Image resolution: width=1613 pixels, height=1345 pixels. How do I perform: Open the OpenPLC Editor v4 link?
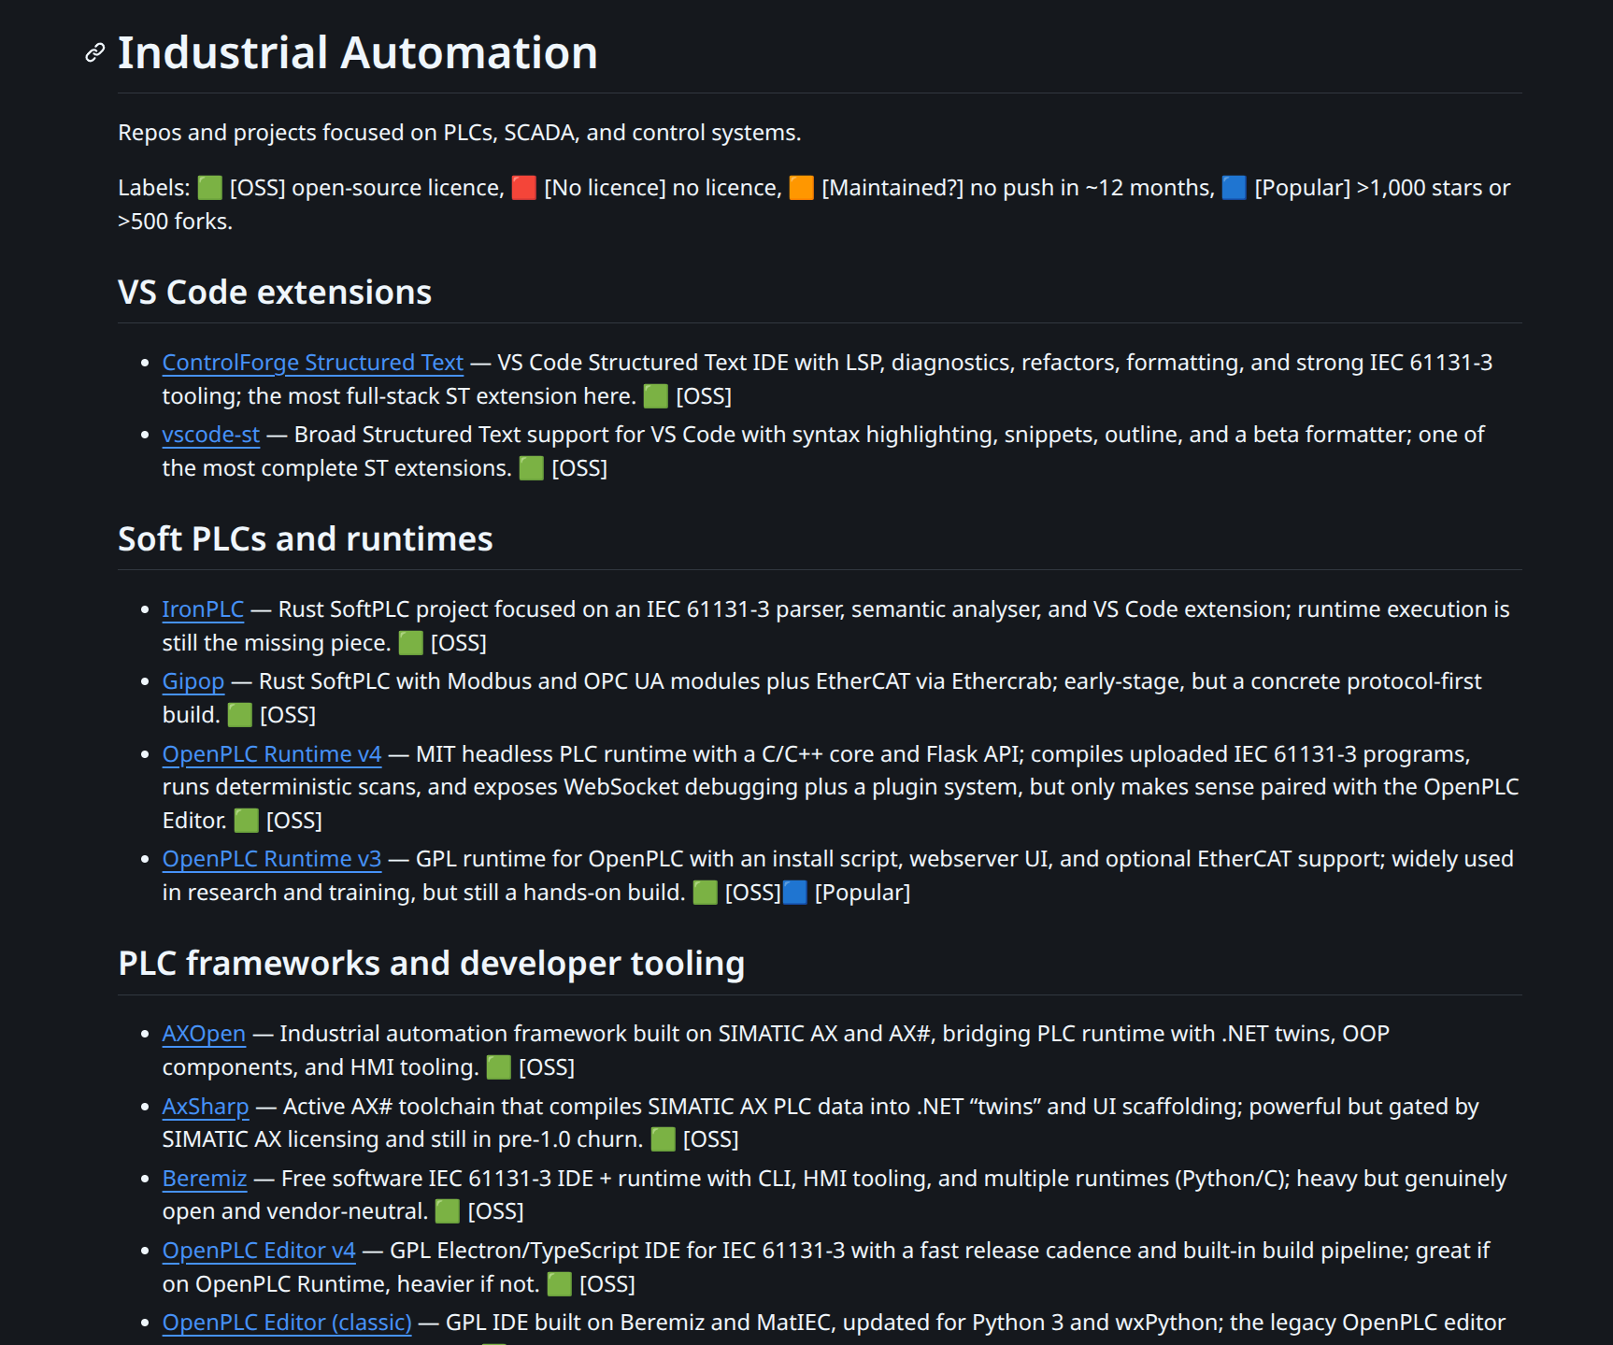tap(258, 1250)
